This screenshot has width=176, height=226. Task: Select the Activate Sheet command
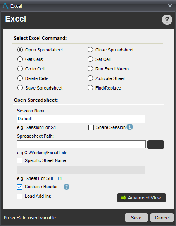tap(90, 78)
